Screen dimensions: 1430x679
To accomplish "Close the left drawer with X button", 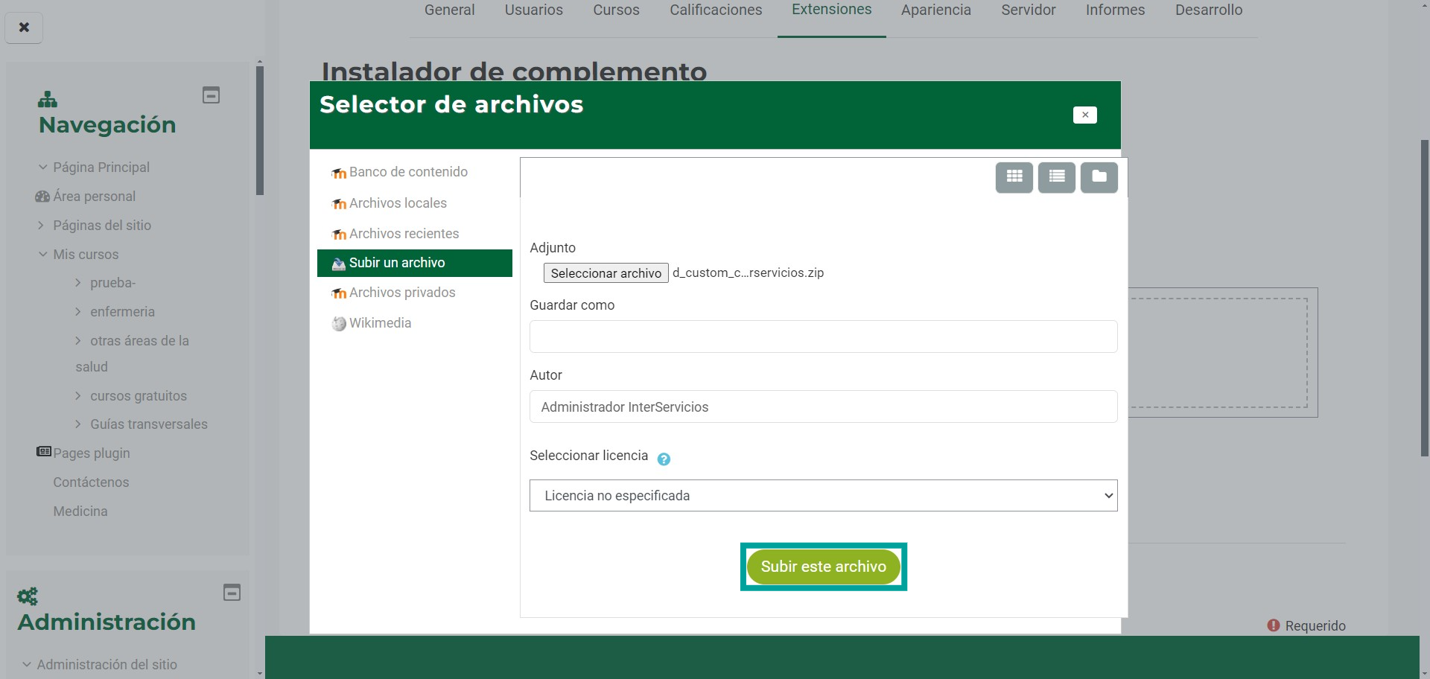I will pos(24,28).
